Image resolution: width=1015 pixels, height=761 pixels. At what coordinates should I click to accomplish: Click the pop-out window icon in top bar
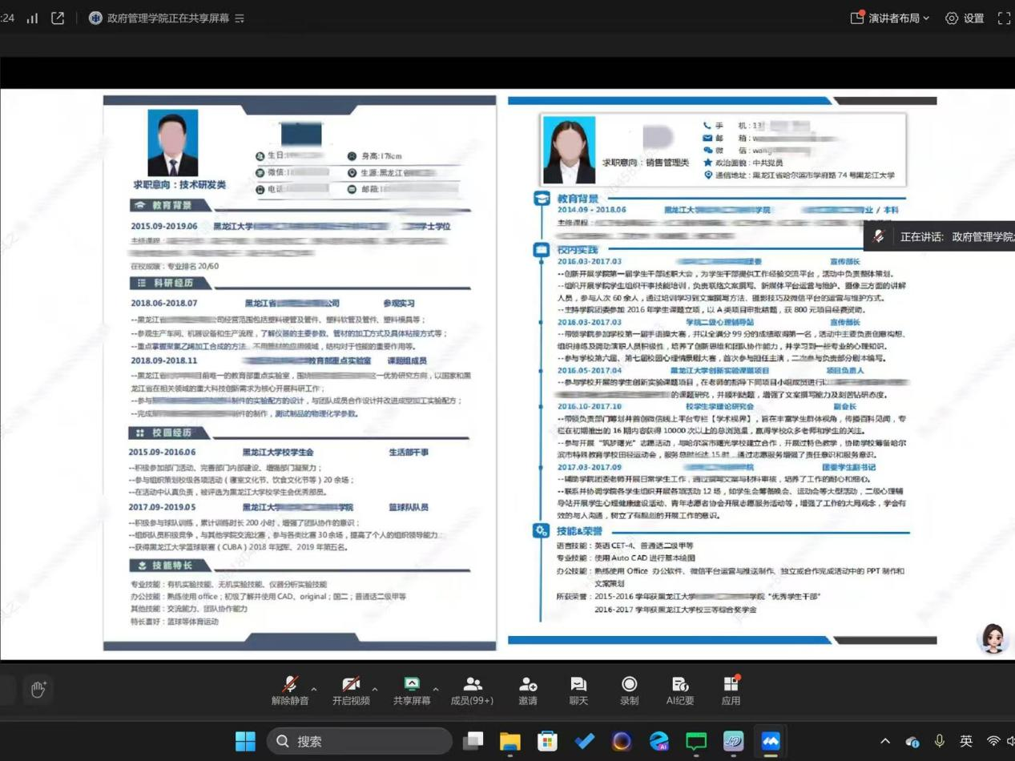(58, 18)
